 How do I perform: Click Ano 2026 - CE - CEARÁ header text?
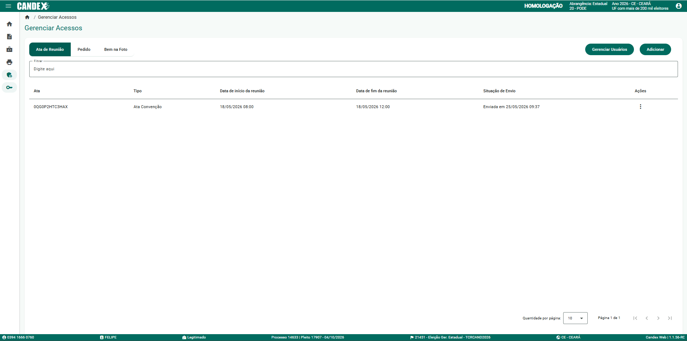(x=631, y=4)
